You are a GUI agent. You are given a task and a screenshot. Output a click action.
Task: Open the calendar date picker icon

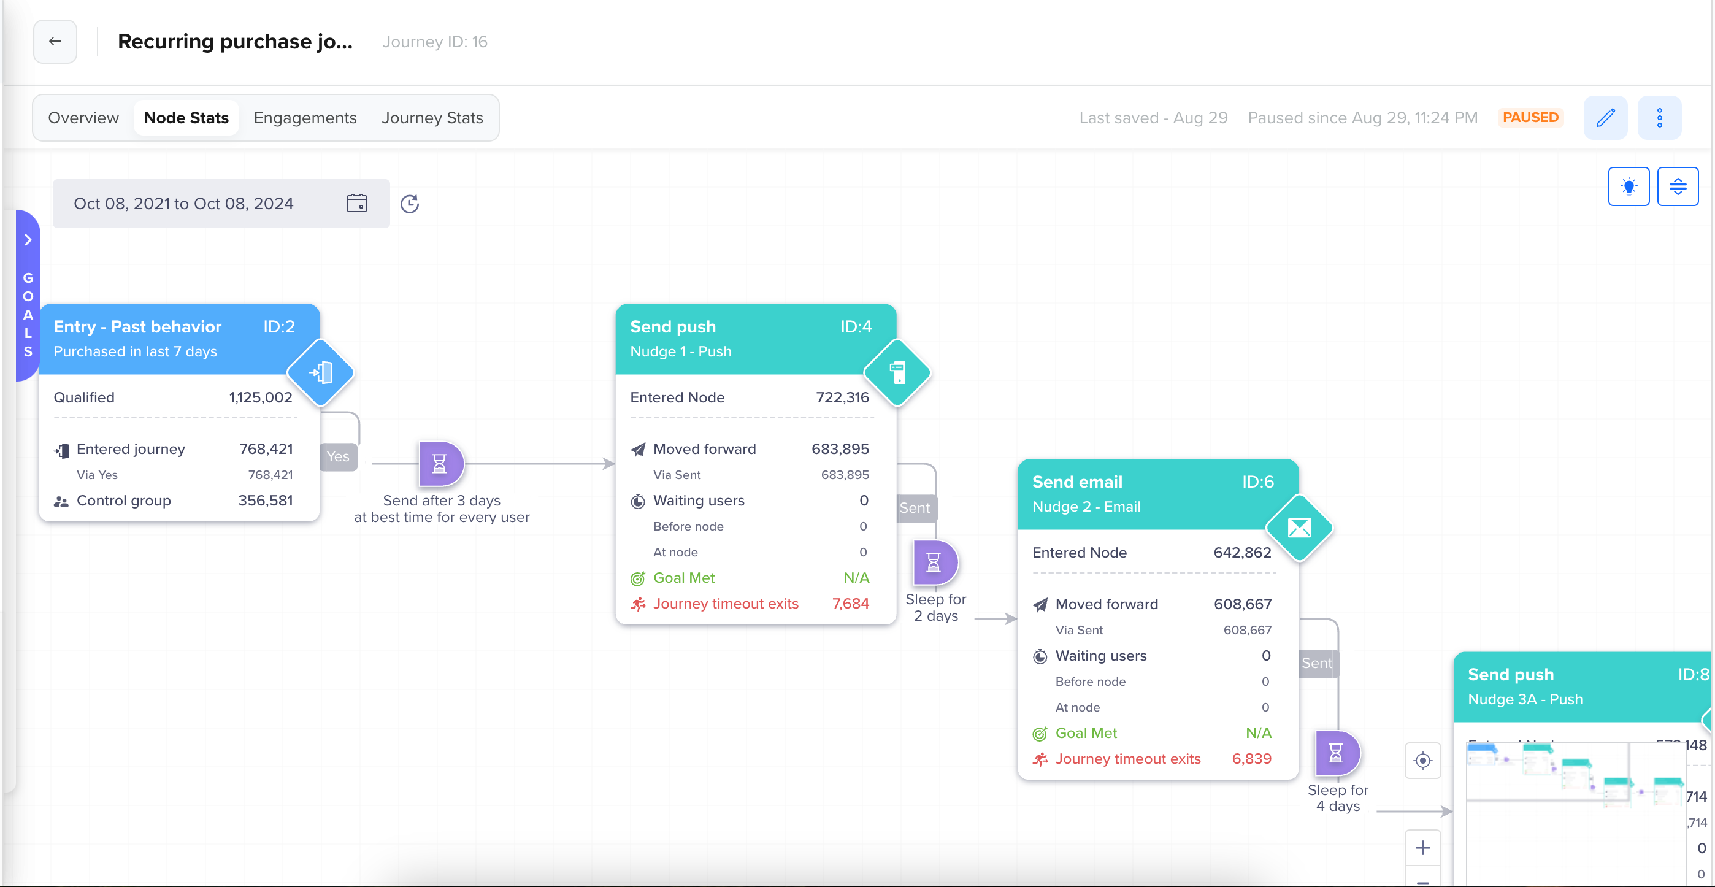pos(357,203)
